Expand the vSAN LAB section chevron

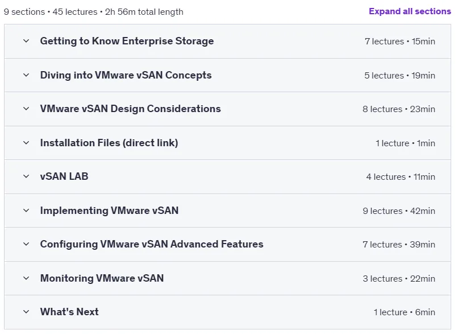26,176
